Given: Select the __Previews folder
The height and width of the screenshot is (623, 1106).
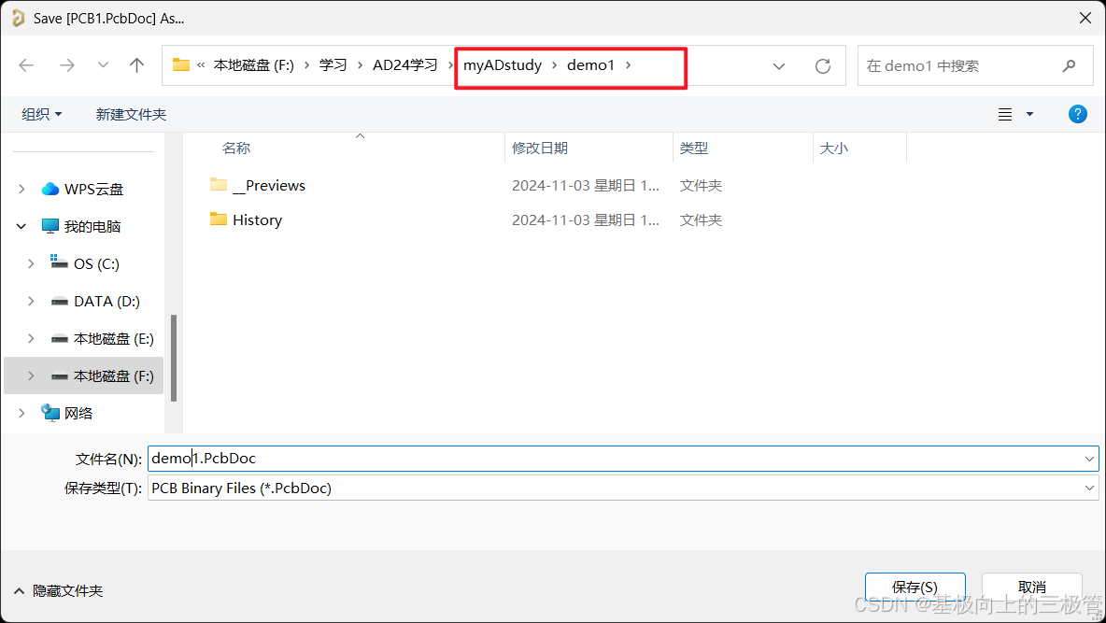Looking at the screenshot, I should click(269, 186).
